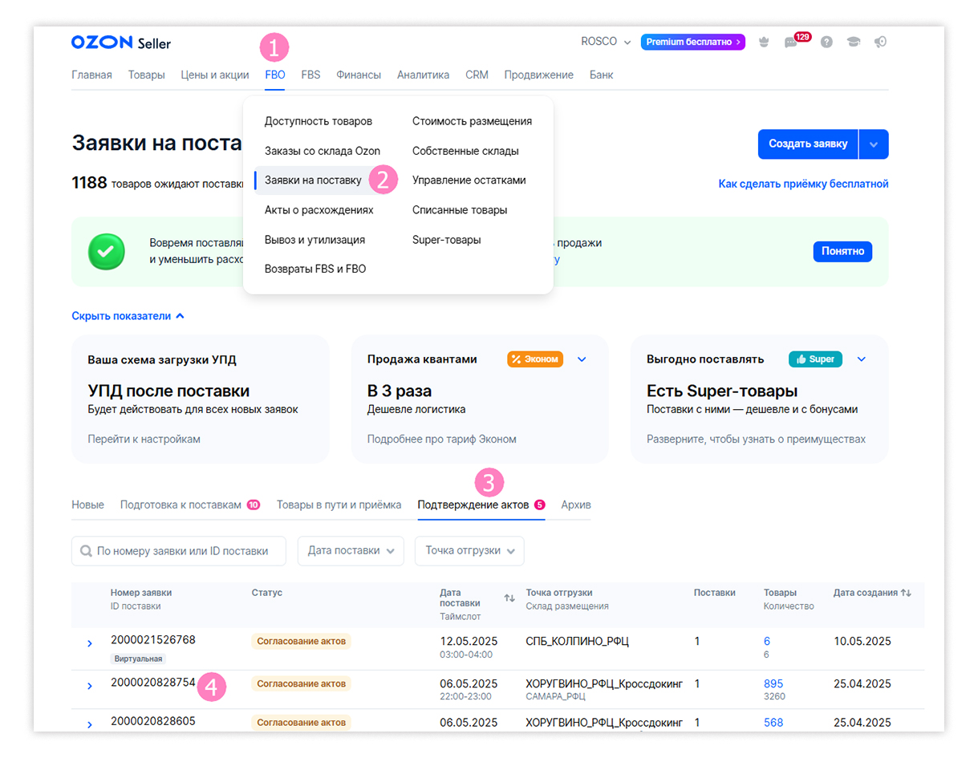Open the Как сделать приёмку бесплатной link

click(x=803, y=184)
